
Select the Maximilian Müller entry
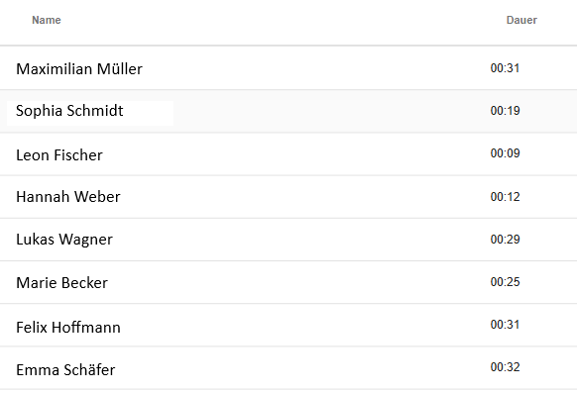tap(288, 68)
